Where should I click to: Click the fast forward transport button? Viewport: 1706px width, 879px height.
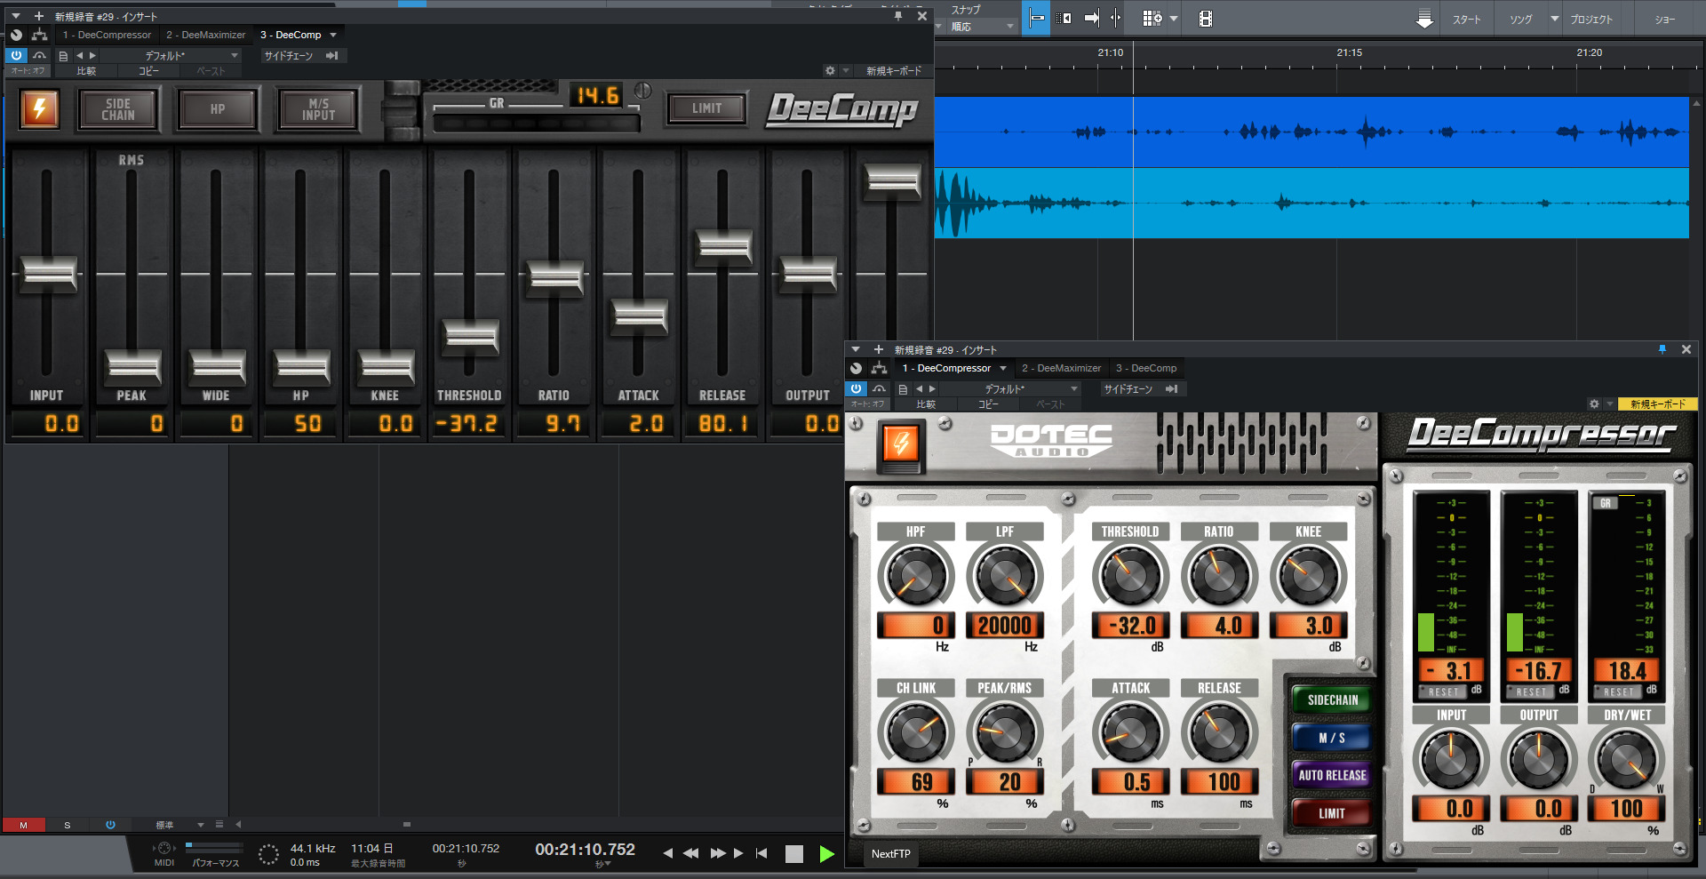point(718,853)
